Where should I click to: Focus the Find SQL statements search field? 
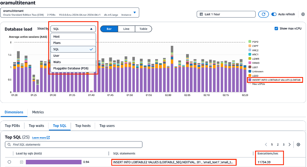(x=73, y=145)
